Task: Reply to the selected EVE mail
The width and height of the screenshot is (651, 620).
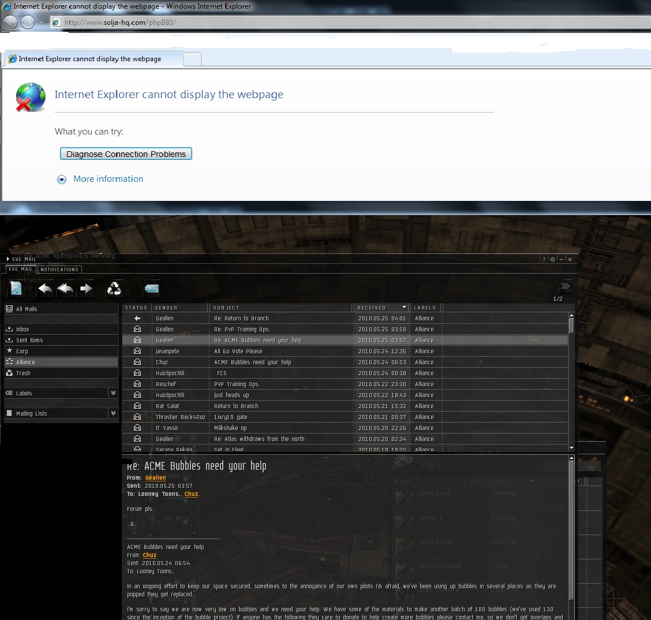Action: point(45,288)
